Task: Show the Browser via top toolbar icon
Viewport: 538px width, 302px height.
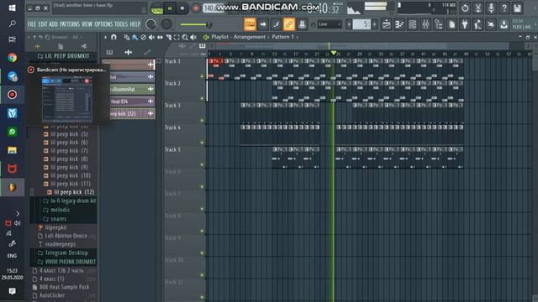Action: coord(439,24)
